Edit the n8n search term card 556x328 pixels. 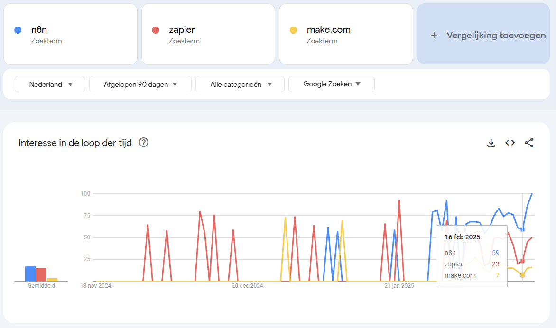[x=70, y=34]
